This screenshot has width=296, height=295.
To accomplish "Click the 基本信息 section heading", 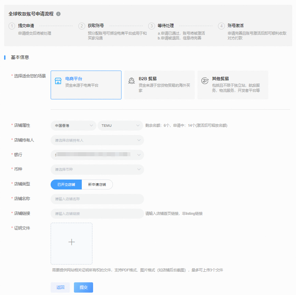I will point(20,57).
